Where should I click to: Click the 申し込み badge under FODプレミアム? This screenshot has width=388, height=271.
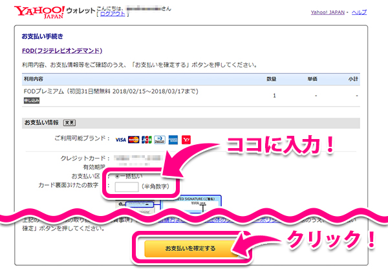32,100
